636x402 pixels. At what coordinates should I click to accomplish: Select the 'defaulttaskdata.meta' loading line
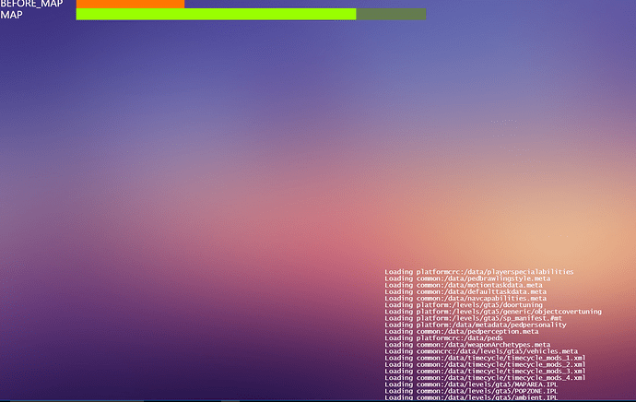point(465,291)
